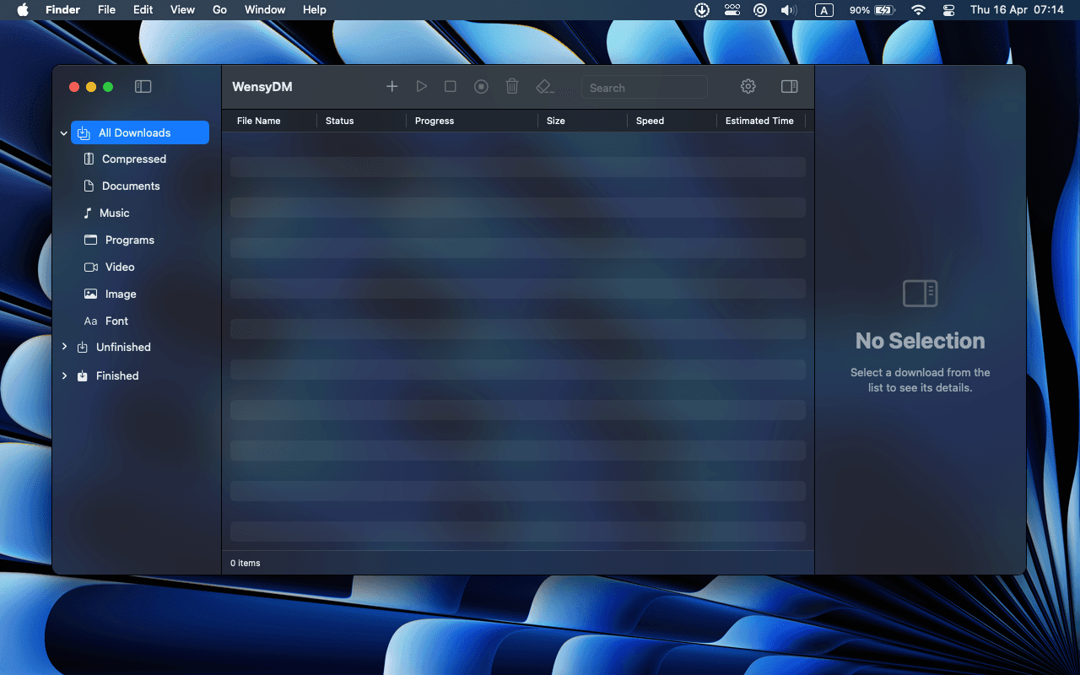Add a new download with the plus icon
The height and width of the screenshot is (675, 1080).
click(x=391, y=86)
